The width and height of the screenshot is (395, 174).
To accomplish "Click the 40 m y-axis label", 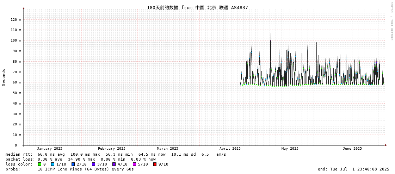I will 17,103.
